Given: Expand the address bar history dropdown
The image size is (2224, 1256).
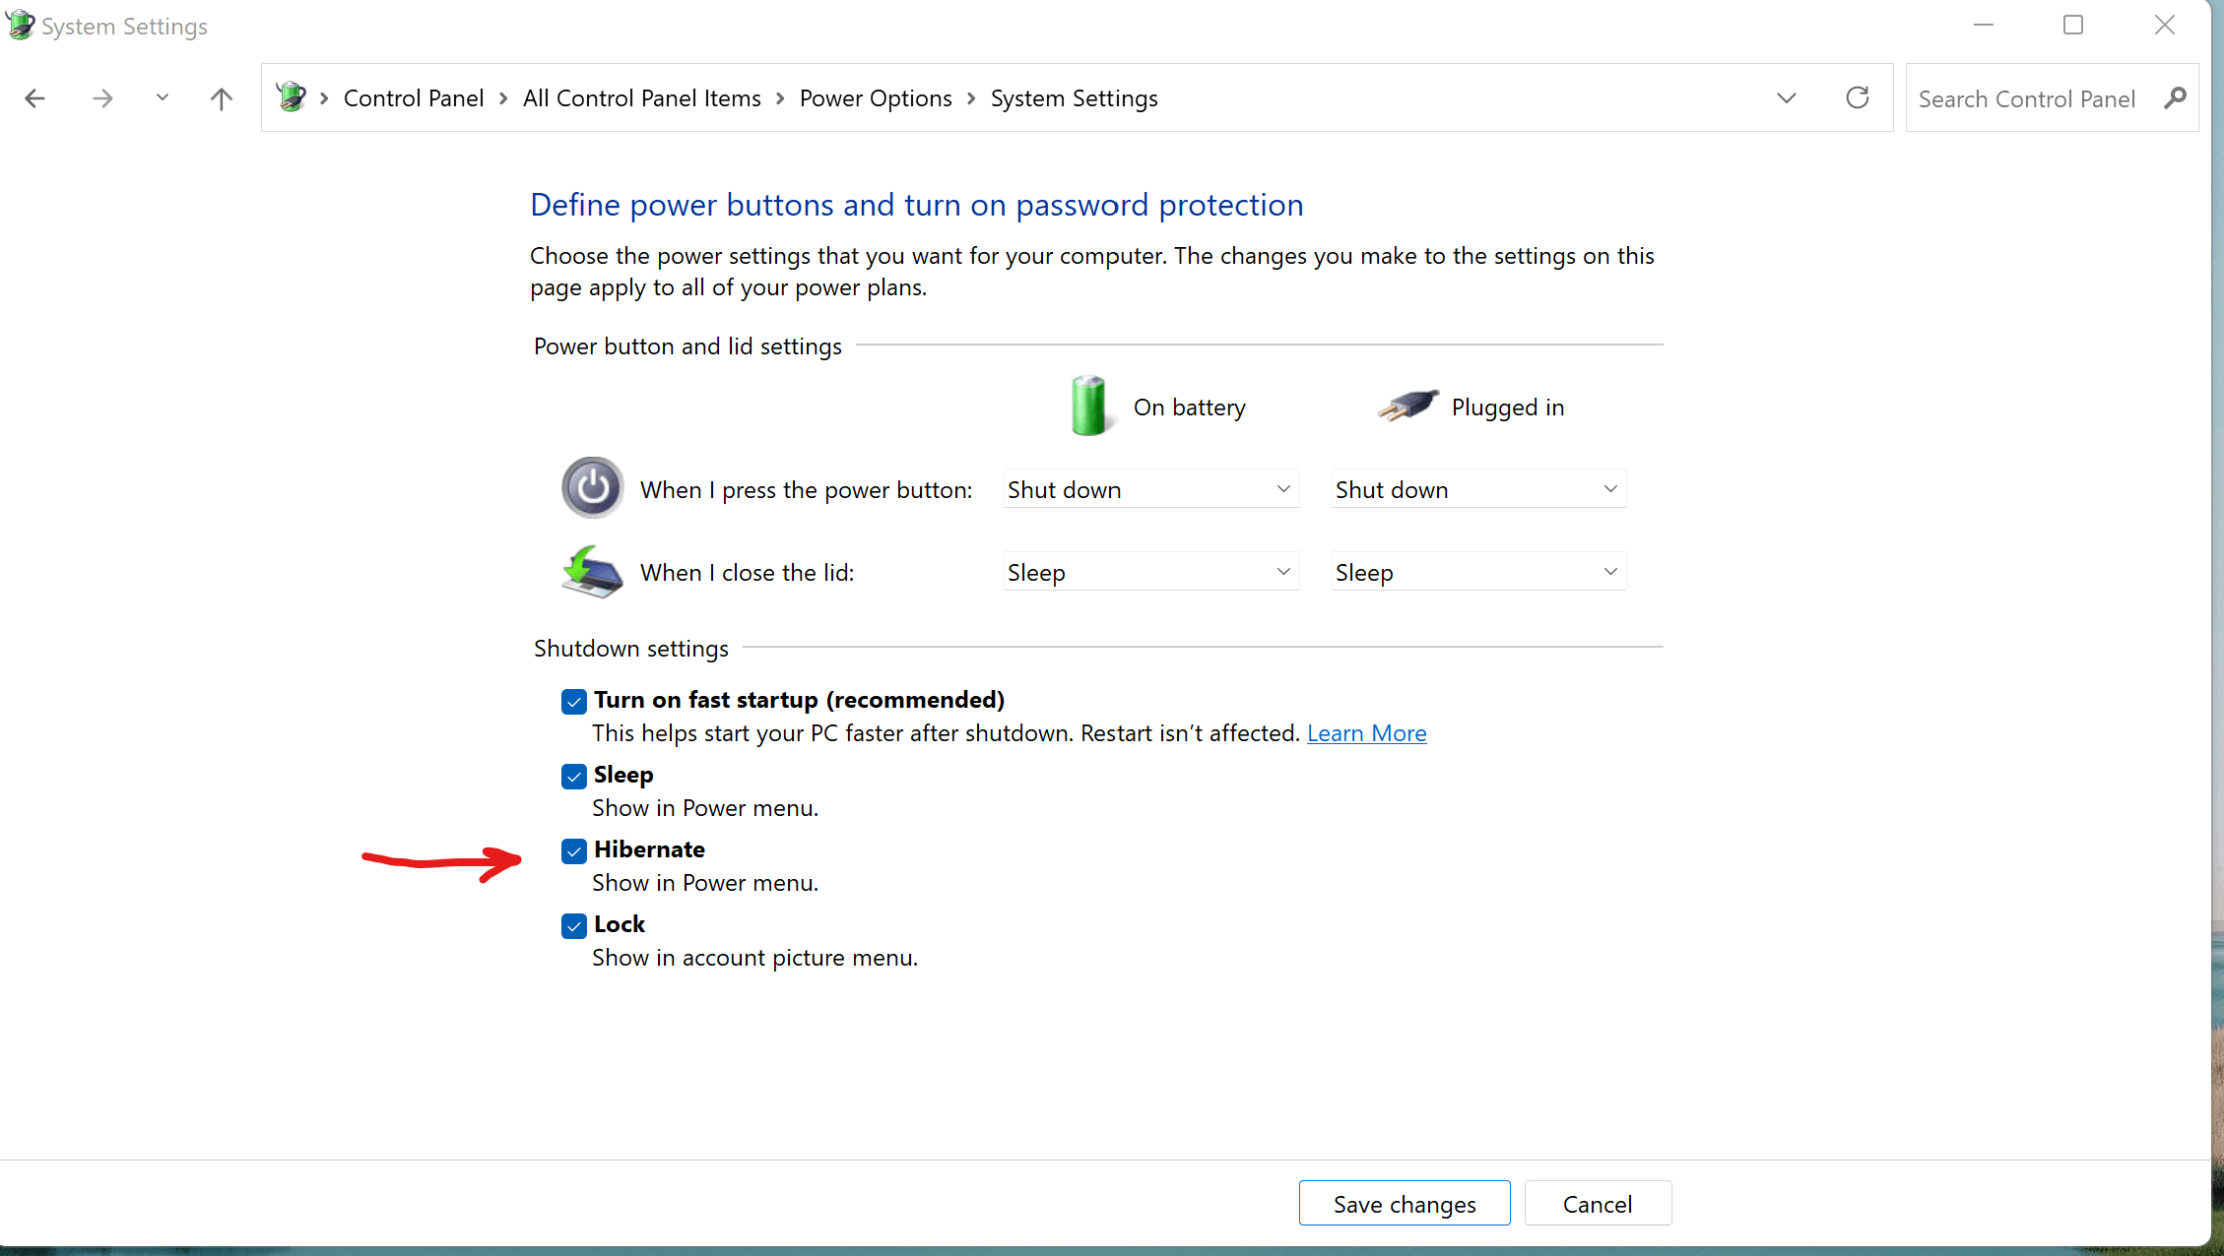Looking at the screenshot, I should pos(1787,98).
